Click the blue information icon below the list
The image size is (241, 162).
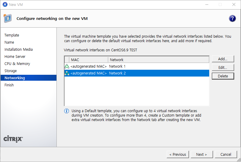tap(67, 111)
